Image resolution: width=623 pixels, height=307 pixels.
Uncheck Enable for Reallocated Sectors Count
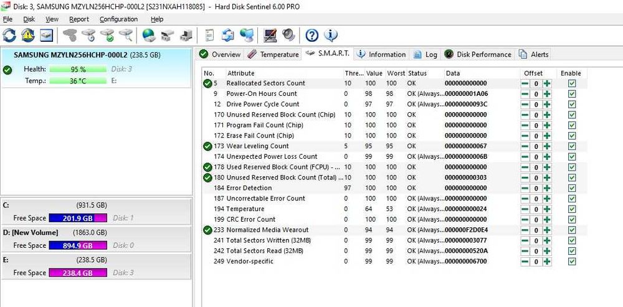[x=572, y=83]
